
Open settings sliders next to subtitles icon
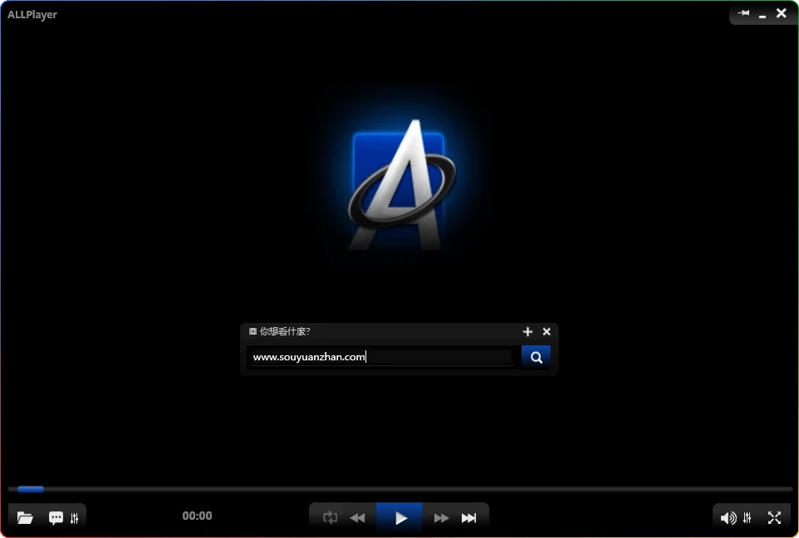tap(75, 518)
